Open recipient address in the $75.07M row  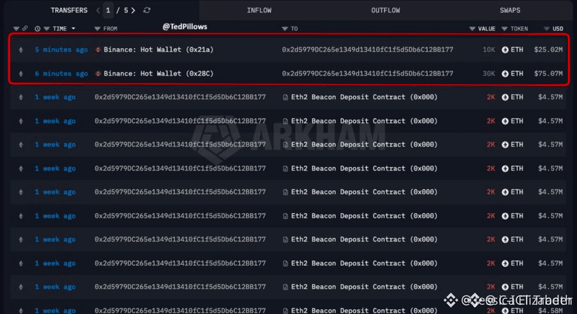click(x=368, y=74)
